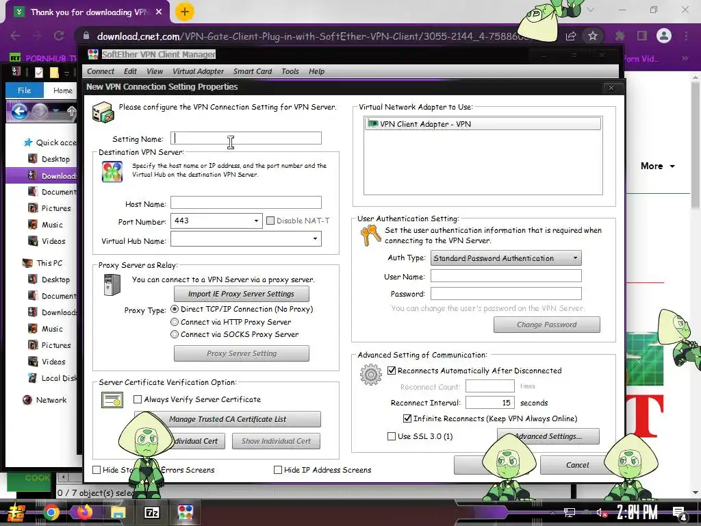Click the Change Password button
The image size is (701, 526).
click(547, 325)
